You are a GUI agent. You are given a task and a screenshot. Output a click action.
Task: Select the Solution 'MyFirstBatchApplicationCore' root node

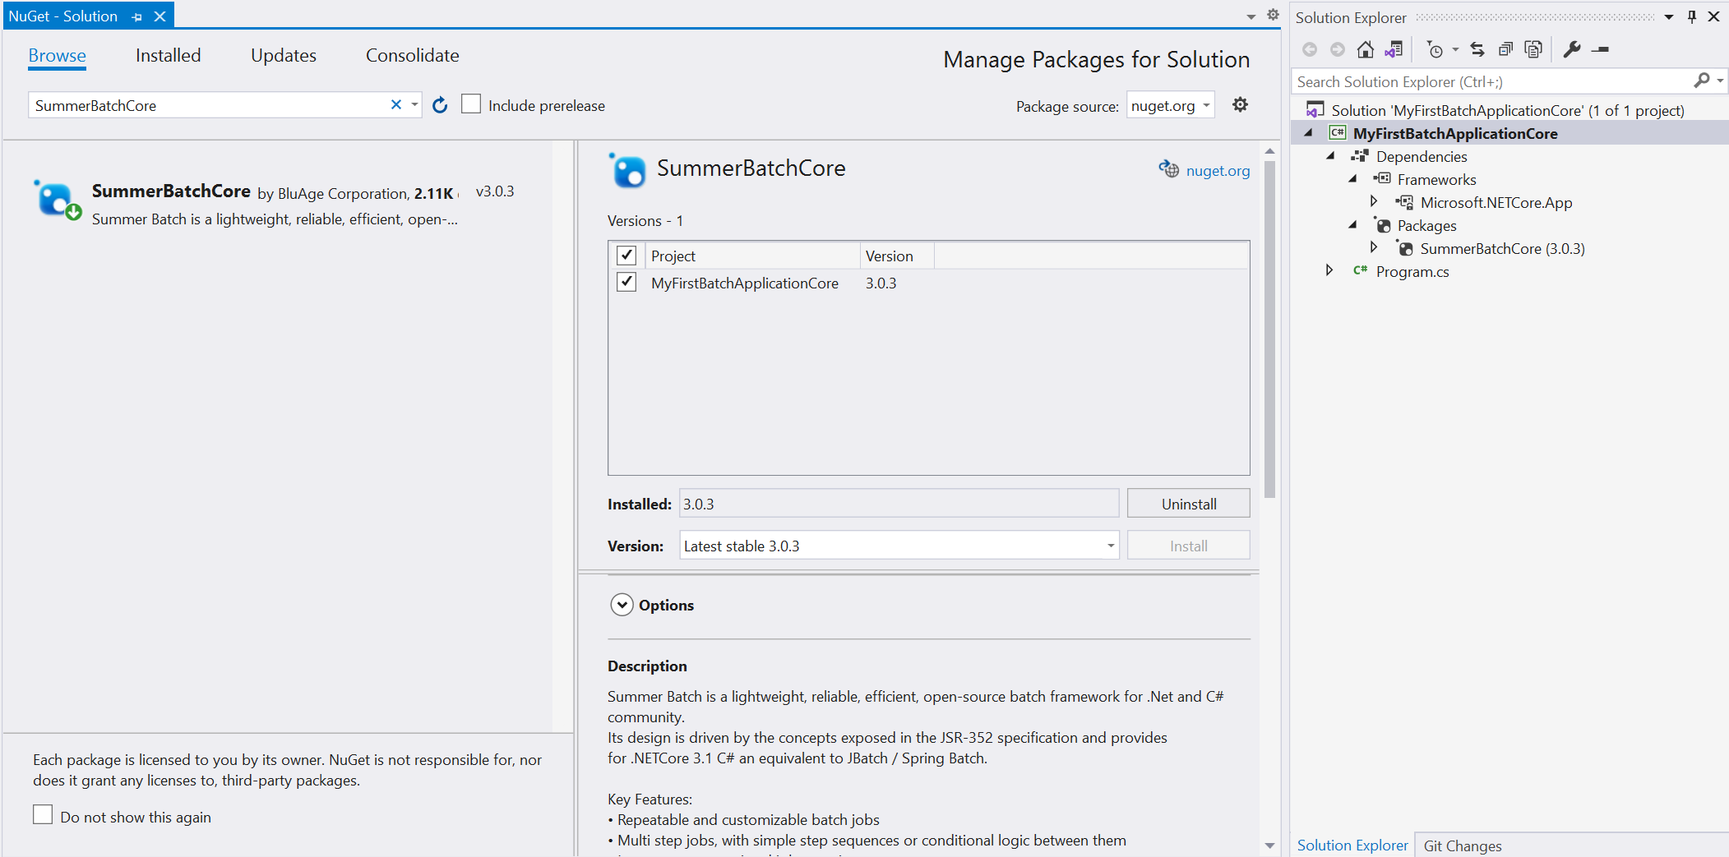(1508, 110)
